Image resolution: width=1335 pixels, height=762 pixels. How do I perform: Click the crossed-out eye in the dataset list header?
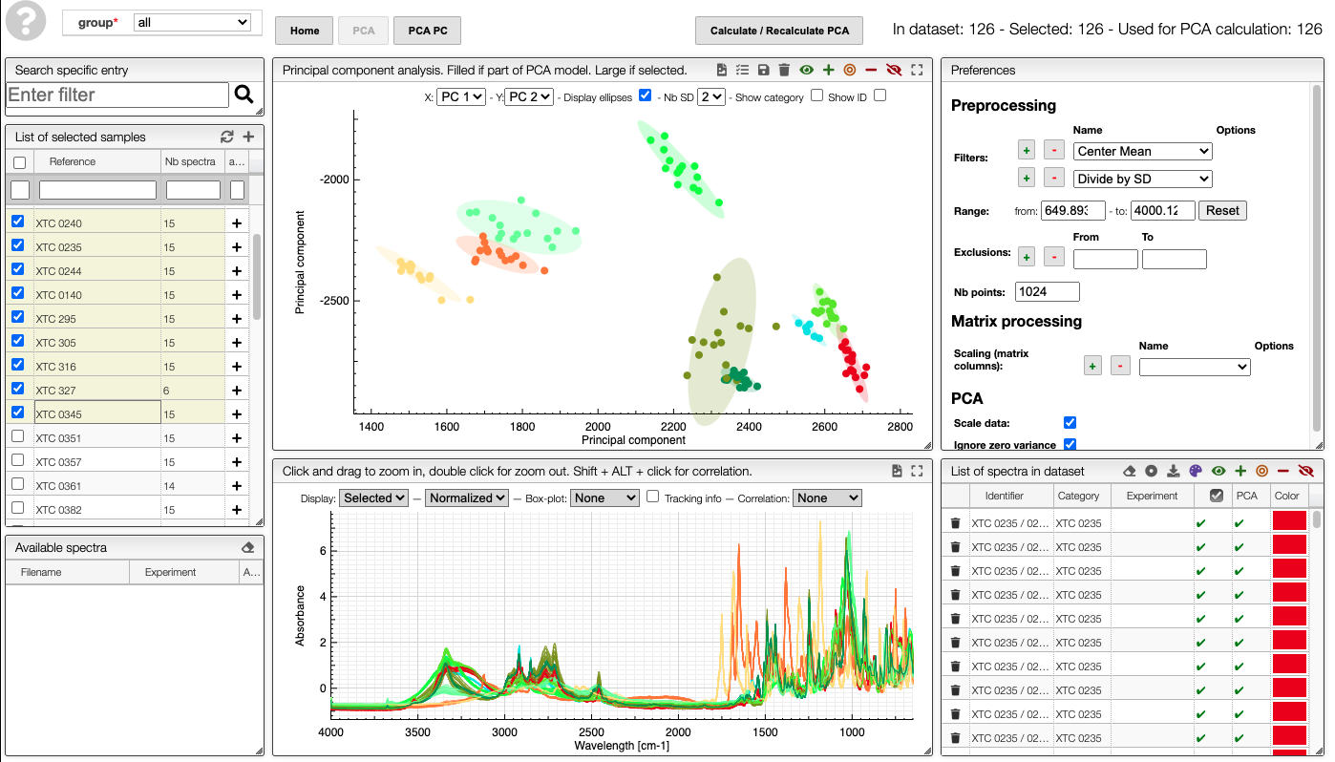point(1306,471)
